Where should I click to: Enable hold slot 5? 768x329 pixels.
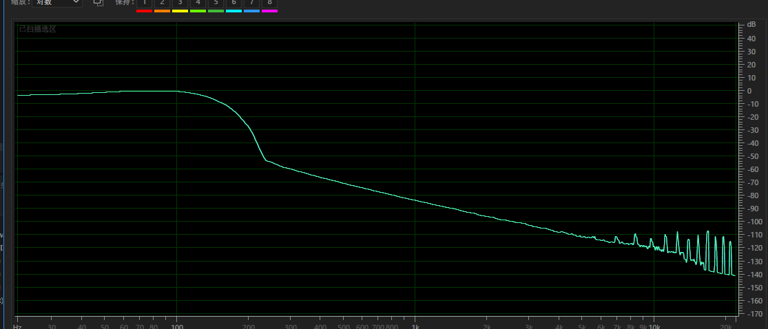(x=216, y=3)
